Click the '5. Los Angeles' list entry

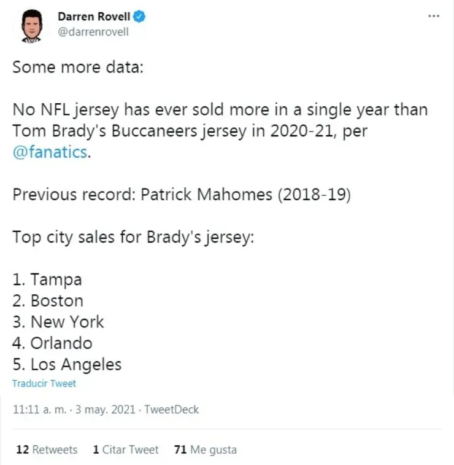click(67, 364)
